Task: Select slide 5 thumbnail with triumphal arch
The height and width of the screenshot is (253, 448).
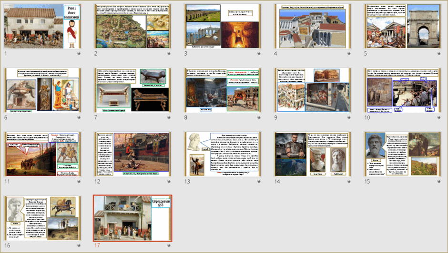Action: pos(403,26)
